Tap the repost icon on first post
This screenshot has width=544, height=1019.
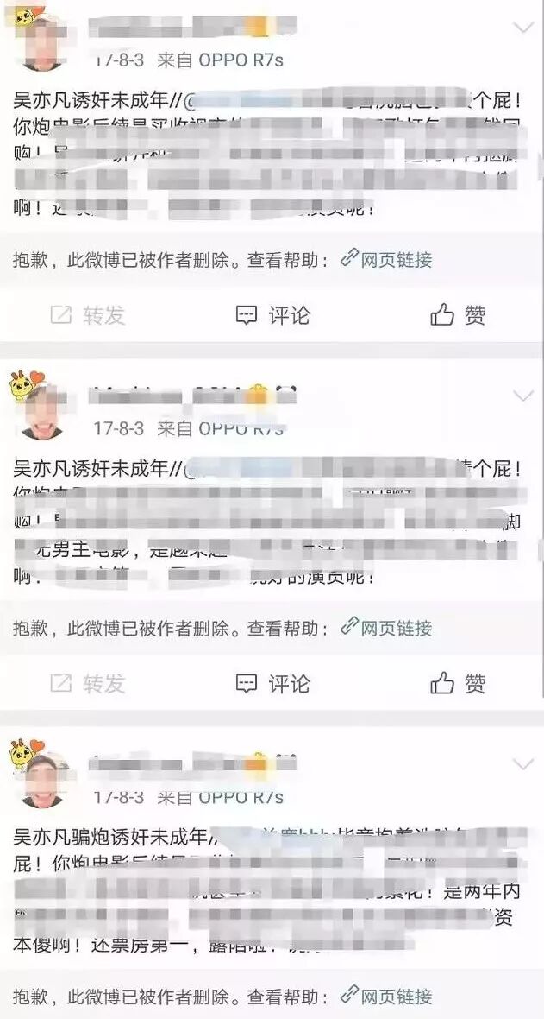[x=60, y=316]
